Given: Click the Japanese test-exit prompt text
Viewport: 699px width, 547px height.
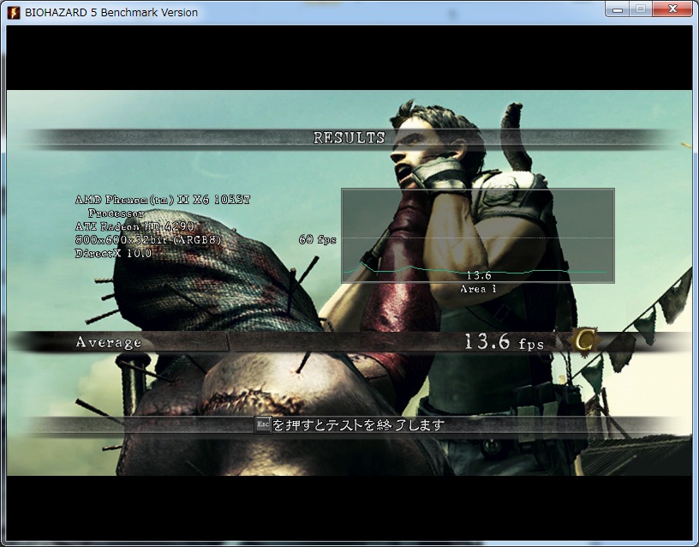Looking at the screenshot, I should click(359, 424).
